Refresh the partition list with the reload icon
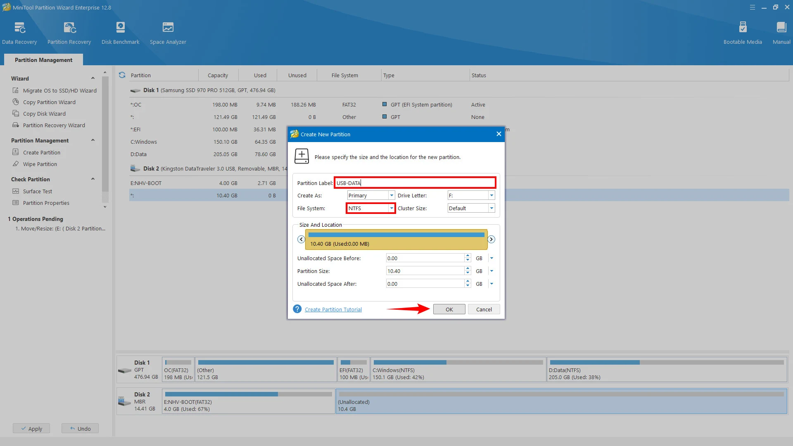Image resolution: width=793 pixels, height=446 pixels. (x=122, y=75)
